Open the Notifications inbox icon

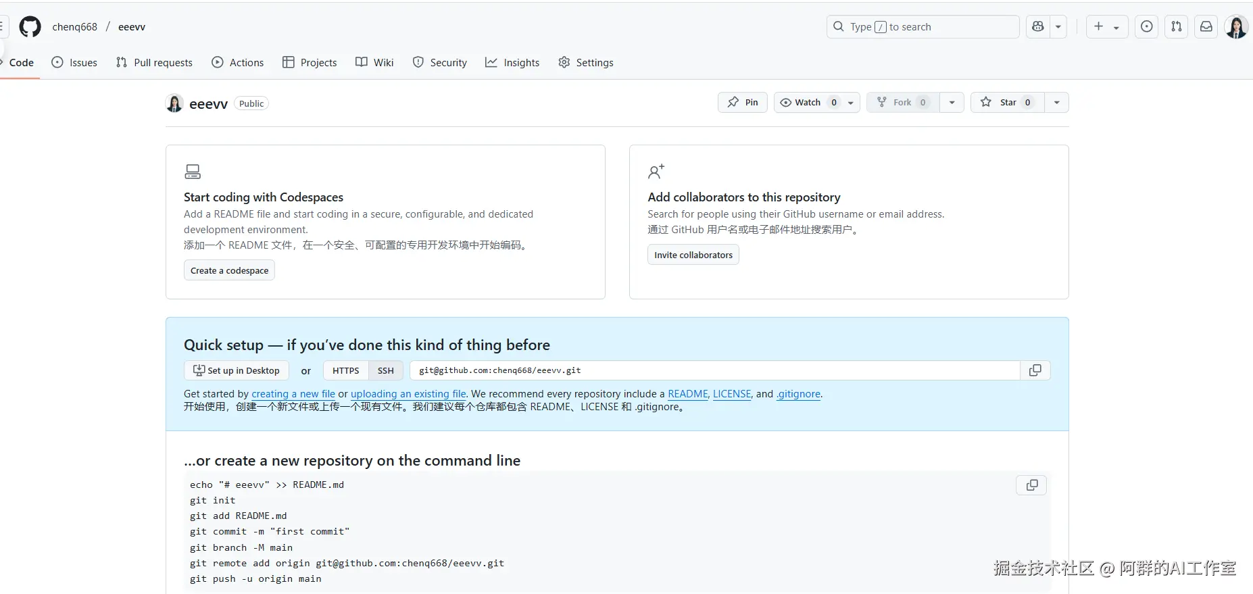1206,27
